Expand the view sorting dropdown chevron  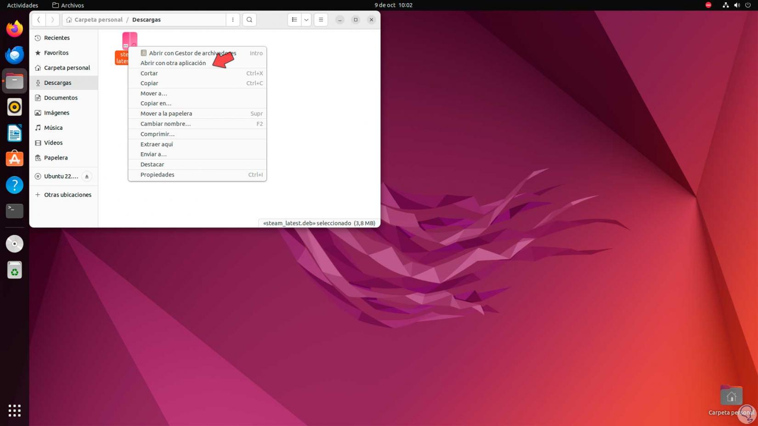click(306, 20)
